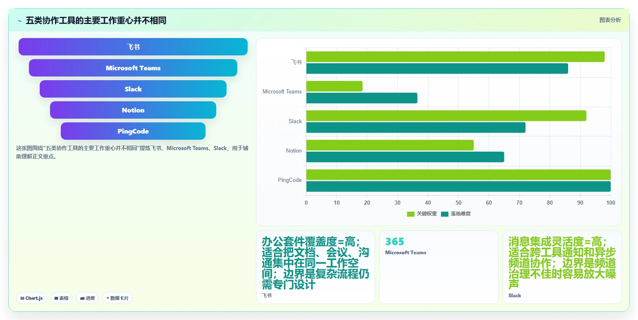Screen dimensions: 638x320
Task: Click PingCode's light green chart bar
Action: [x=459, y=174]
